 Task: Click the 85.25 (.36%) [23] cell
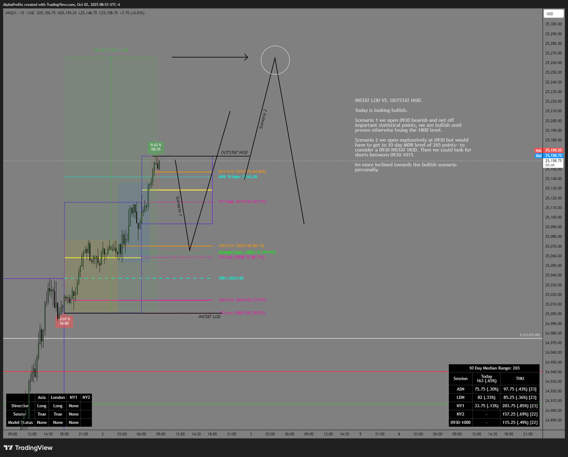point(519,397)
